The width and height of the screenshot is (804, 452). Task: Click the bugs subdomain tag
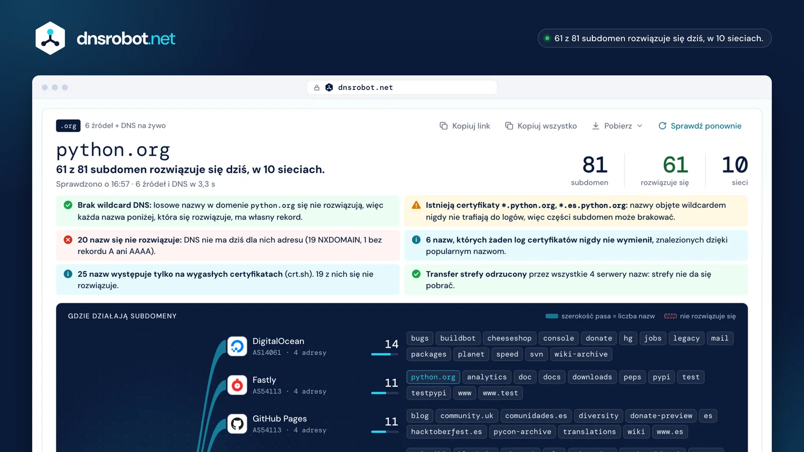coord(420,338)
